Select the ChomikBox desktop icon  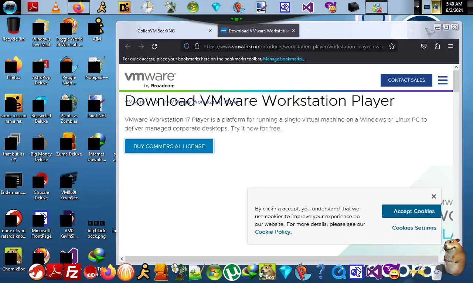click(x=14, y=259)
